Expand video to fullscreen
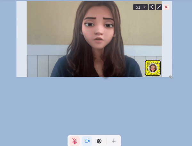 (159, 7)
